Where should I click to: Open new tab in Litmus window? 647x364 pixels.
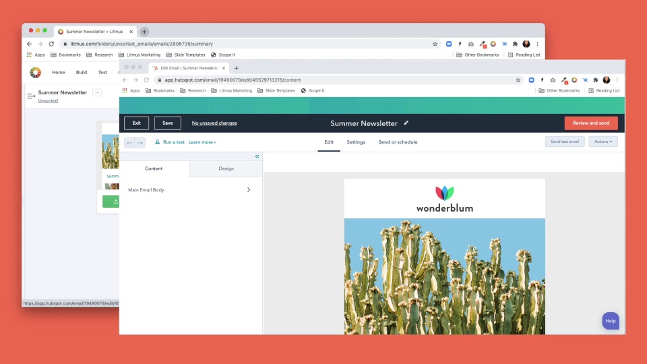coord(144,32)
